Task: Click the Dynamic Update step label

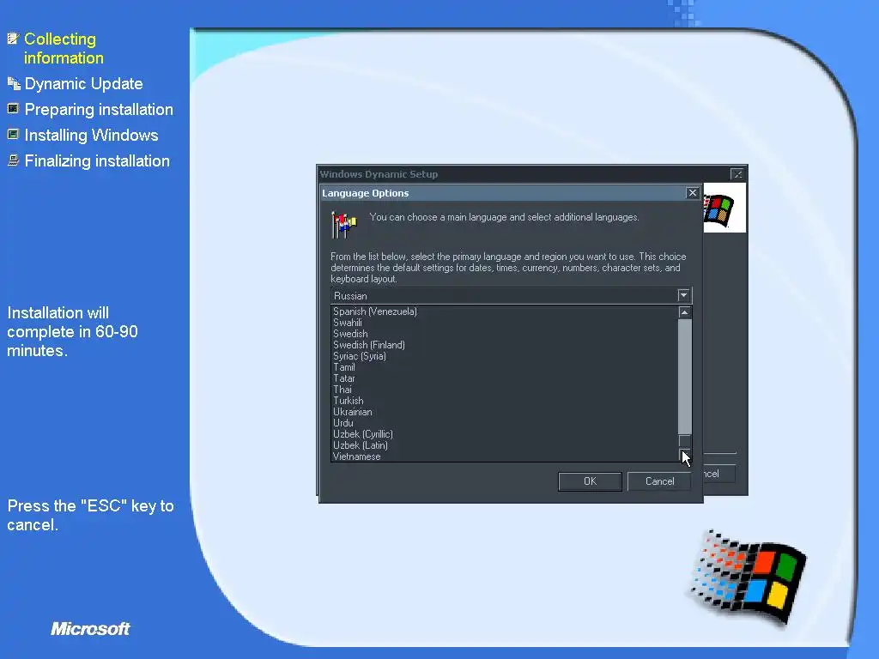Action: tap(83, 83)
